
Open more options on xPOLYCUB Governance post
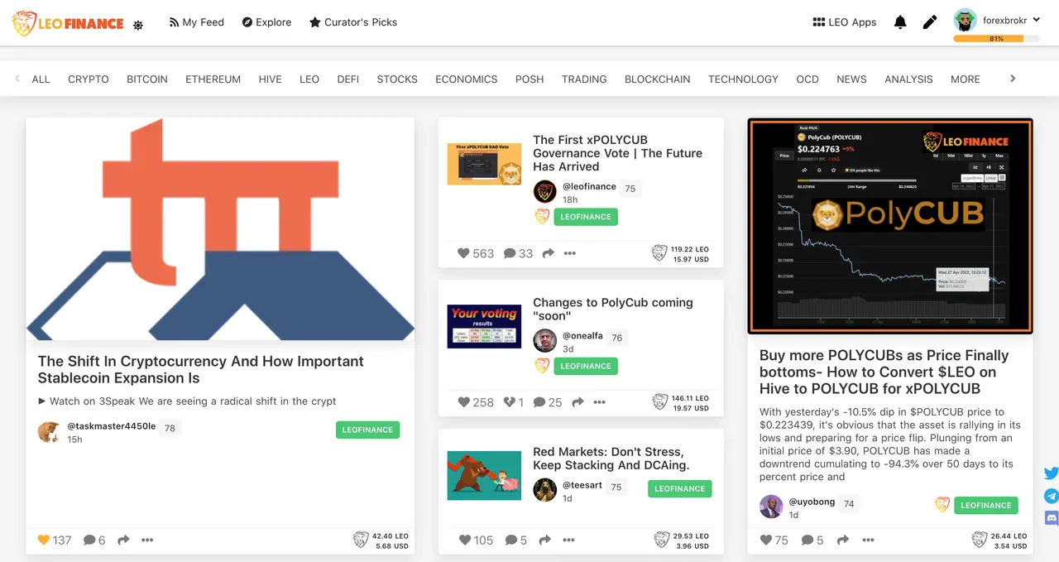pyautogui.click(x=570, y=253)
